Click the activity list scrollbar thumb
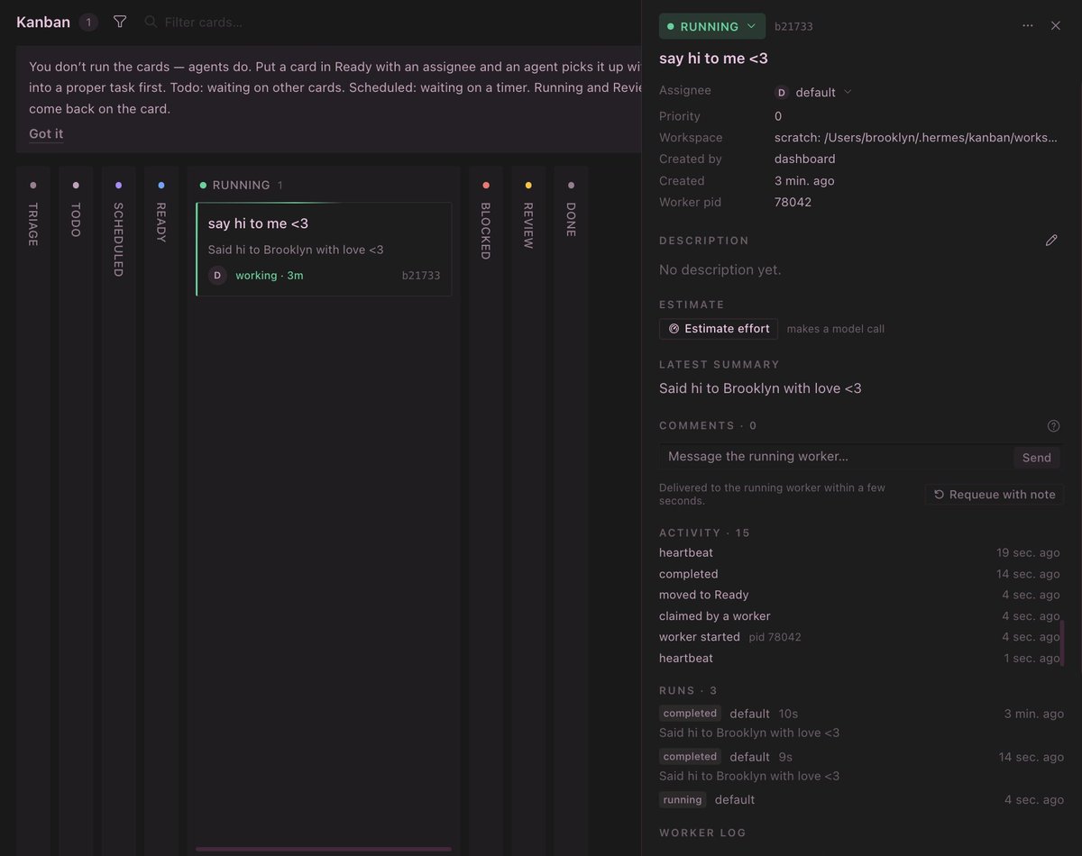Screen dimensions: 1082x856 click(x=1062, y=643)
